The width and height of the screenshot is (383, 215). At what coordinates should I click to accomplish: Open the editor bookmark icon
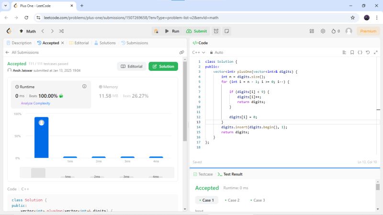coord(352,52)
